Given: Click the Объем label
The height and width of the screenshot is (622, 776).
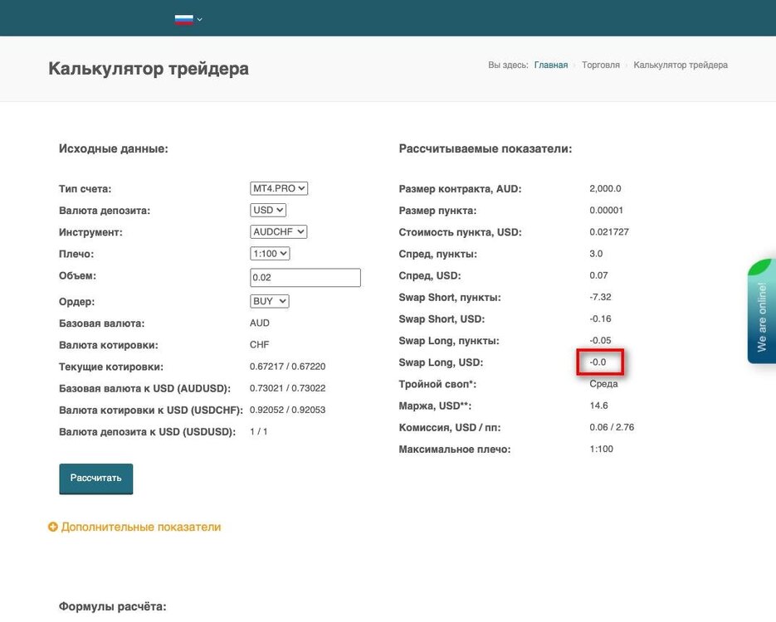Looking at the screenshot, I should tap(78, 276).
